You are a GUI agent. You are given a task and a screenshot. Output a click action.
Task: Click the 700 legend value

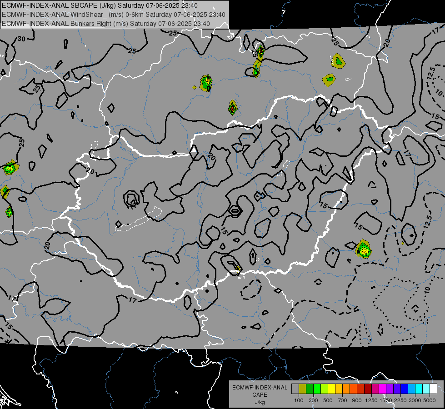[x=343, y=400]
